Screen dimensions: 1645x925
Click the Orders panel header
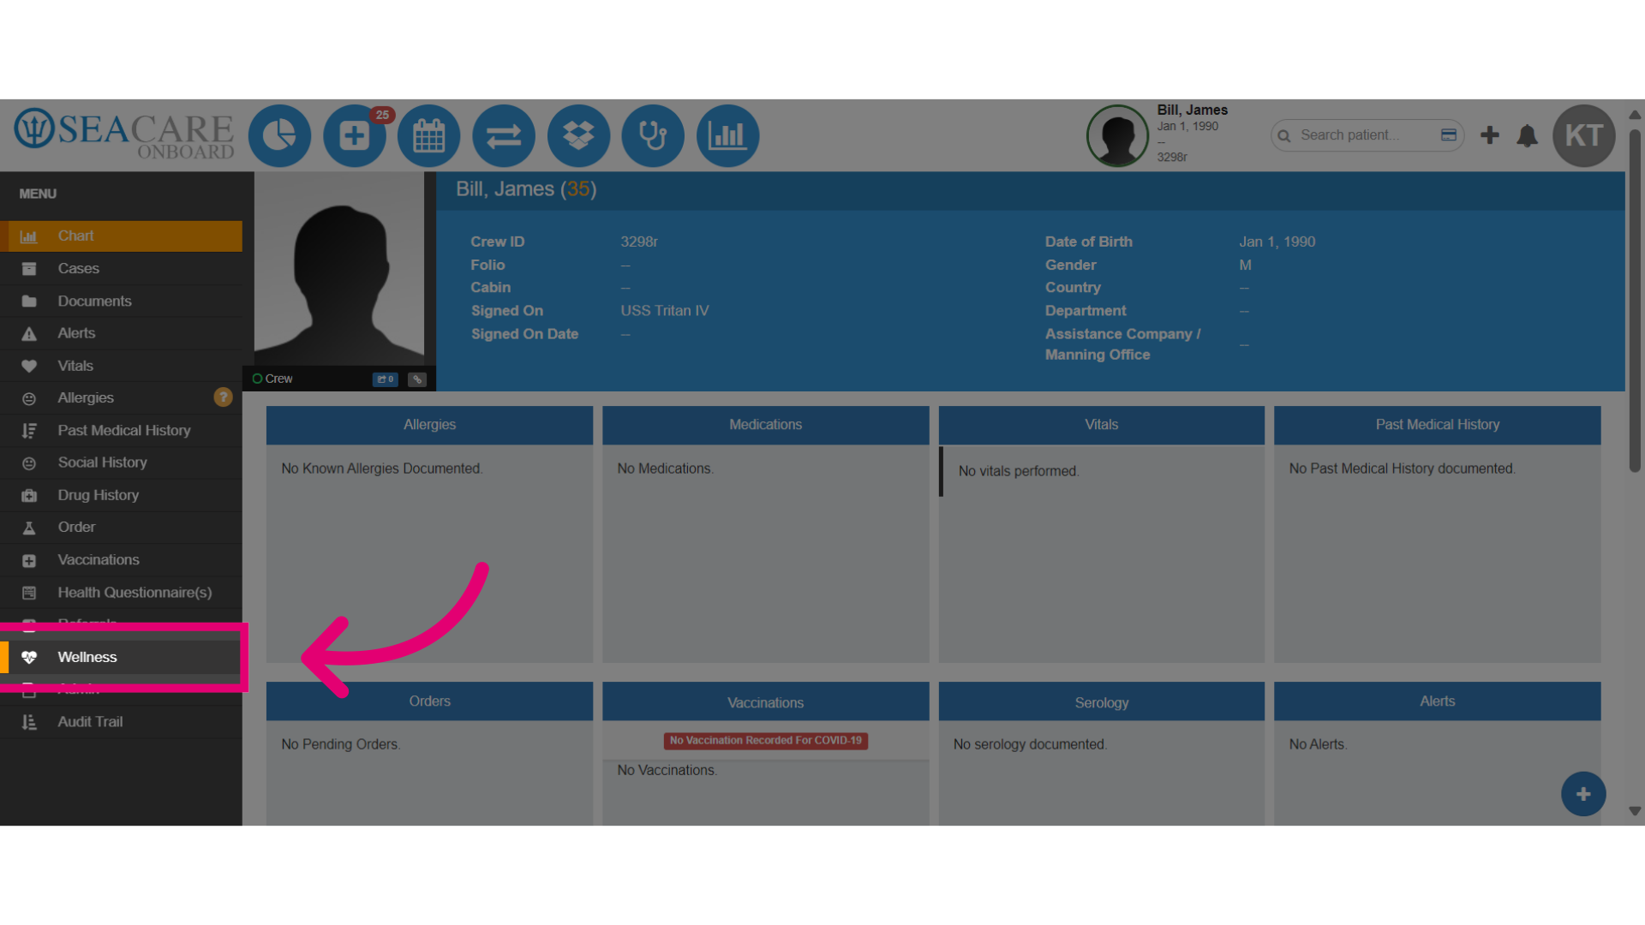[429, 701]
